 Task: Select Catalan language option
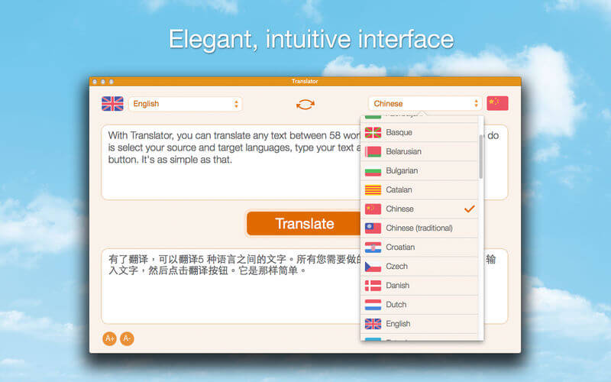coord(419,189)
